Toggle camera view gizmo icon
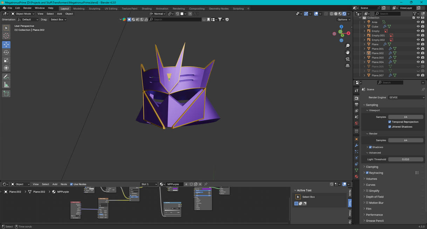 click(347, 59)
